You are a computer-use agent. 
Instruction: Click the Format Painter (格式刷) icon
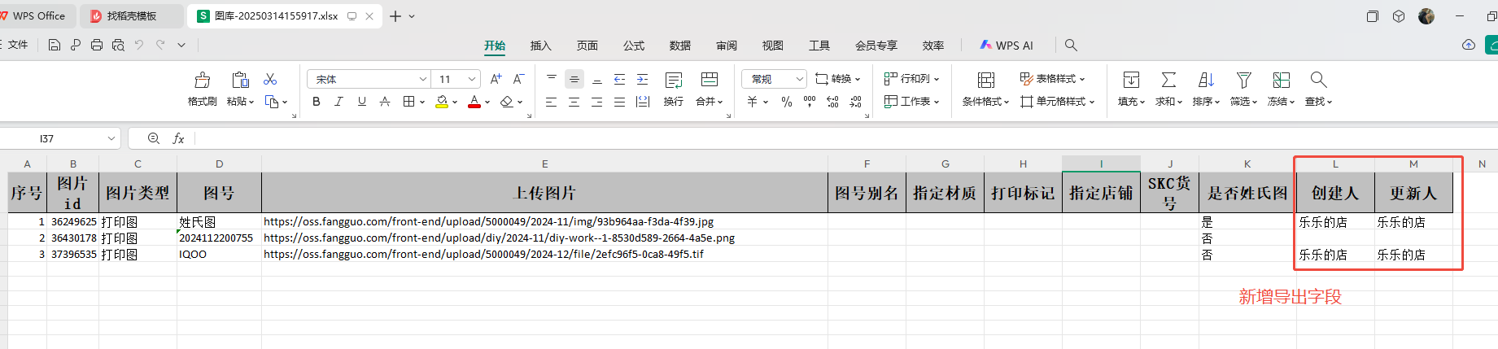coord(202,80)
